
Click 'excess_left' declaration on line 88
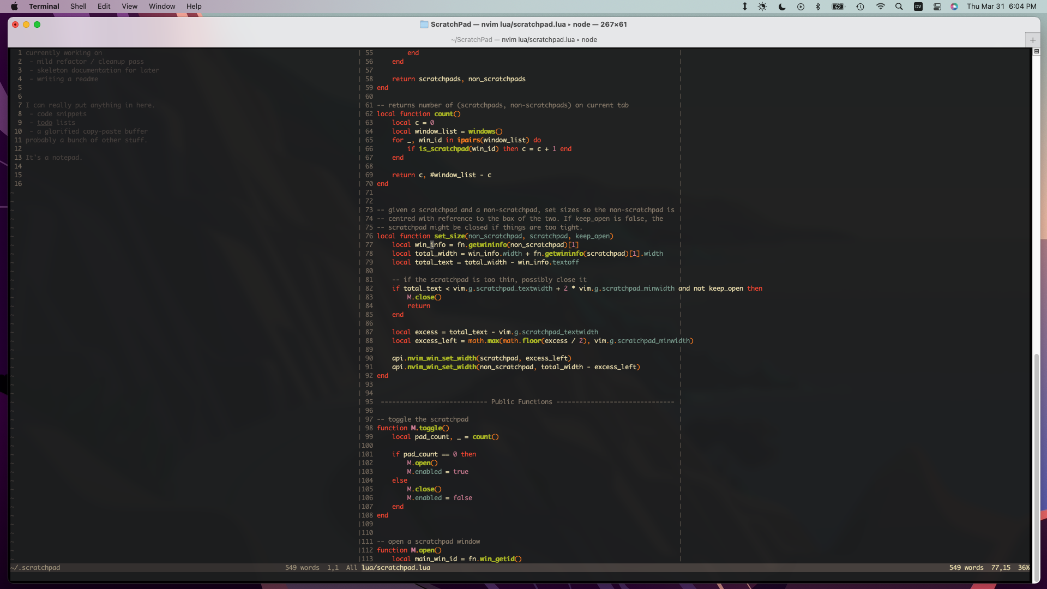436,341
